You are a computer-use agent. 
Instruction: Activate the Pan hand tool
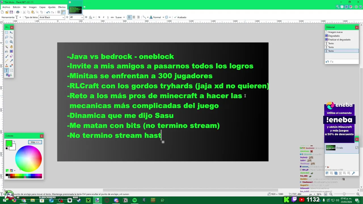11,47
